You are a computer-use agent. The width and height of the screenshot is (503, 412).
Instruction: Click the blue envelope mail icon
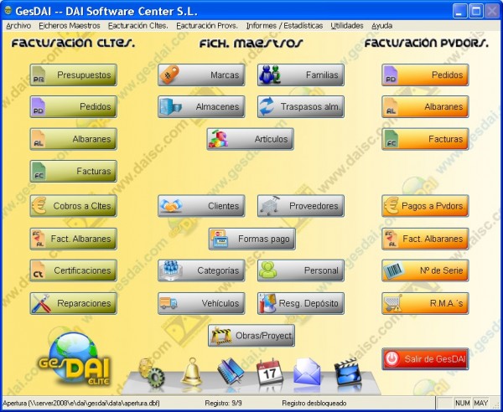309,371
